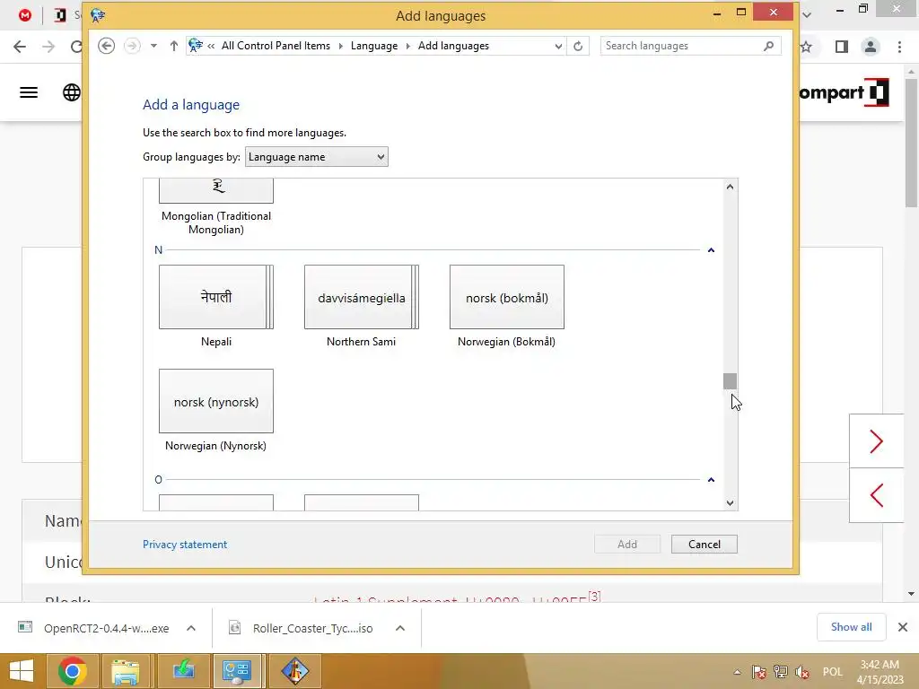
Task: Click the Add languages window title icon
Action: click(x=97, y=15)
